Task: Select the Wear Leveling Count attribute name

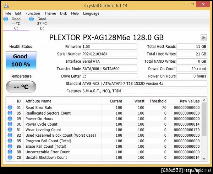Action: (43, 130)
